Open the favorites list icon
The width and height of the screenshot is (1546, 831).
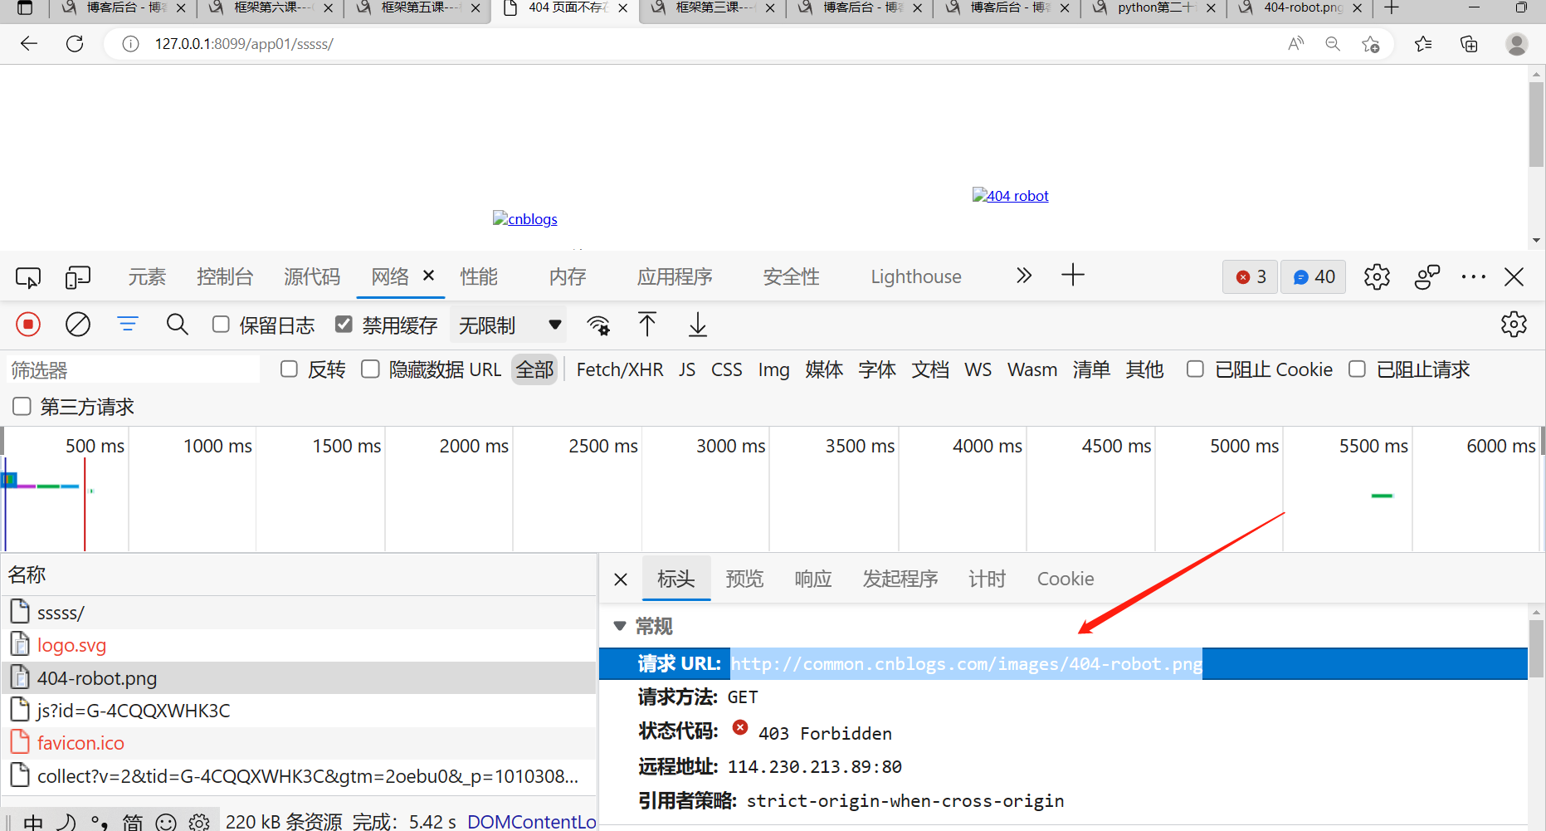[x=1423, y=44]
